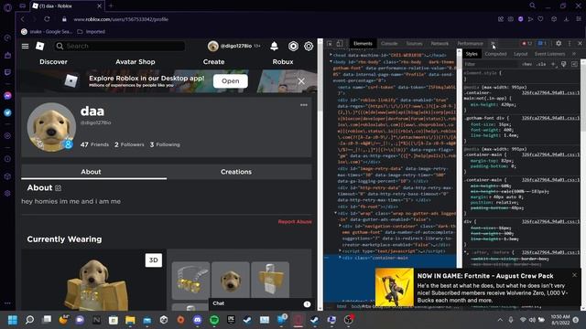Edit the About description pencil icon

pos(58,188)
